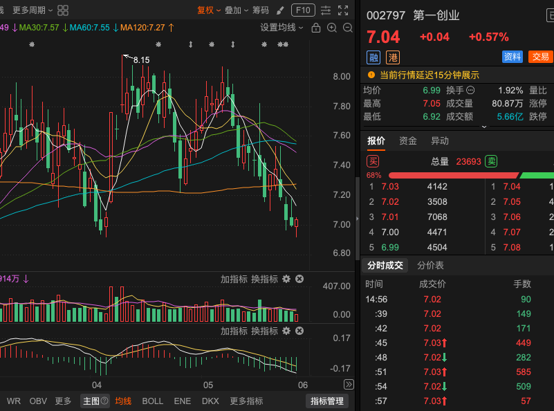Click the 卖 sell icon
The height and width of the screenshot is (411, 554).
click(x=491, y=161)
